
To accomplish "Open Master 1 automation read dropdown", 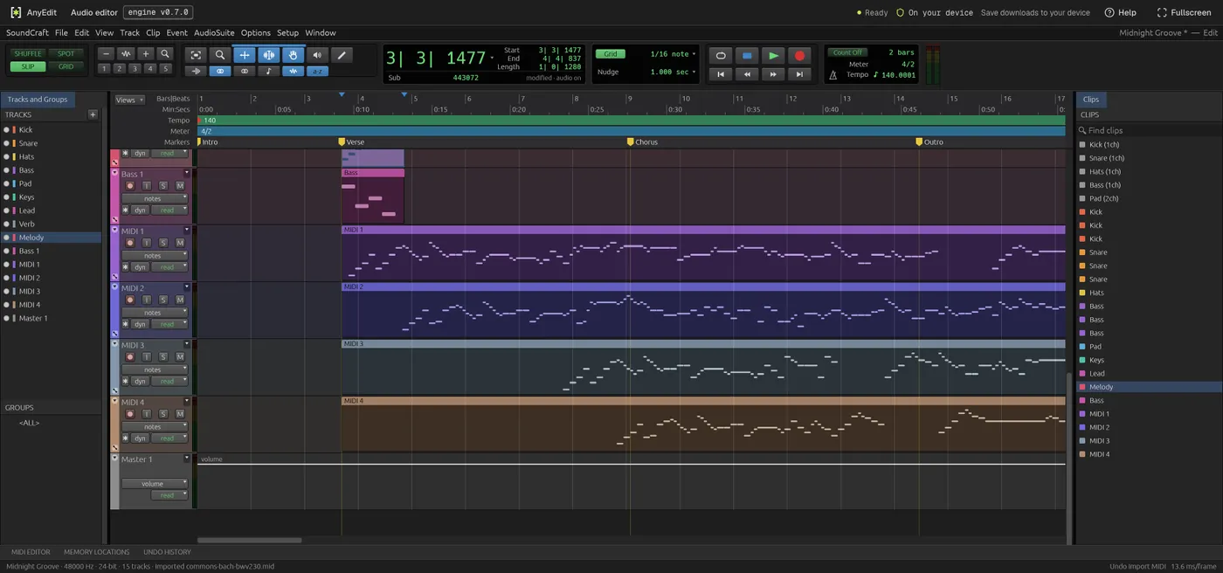I will (169, 495).
